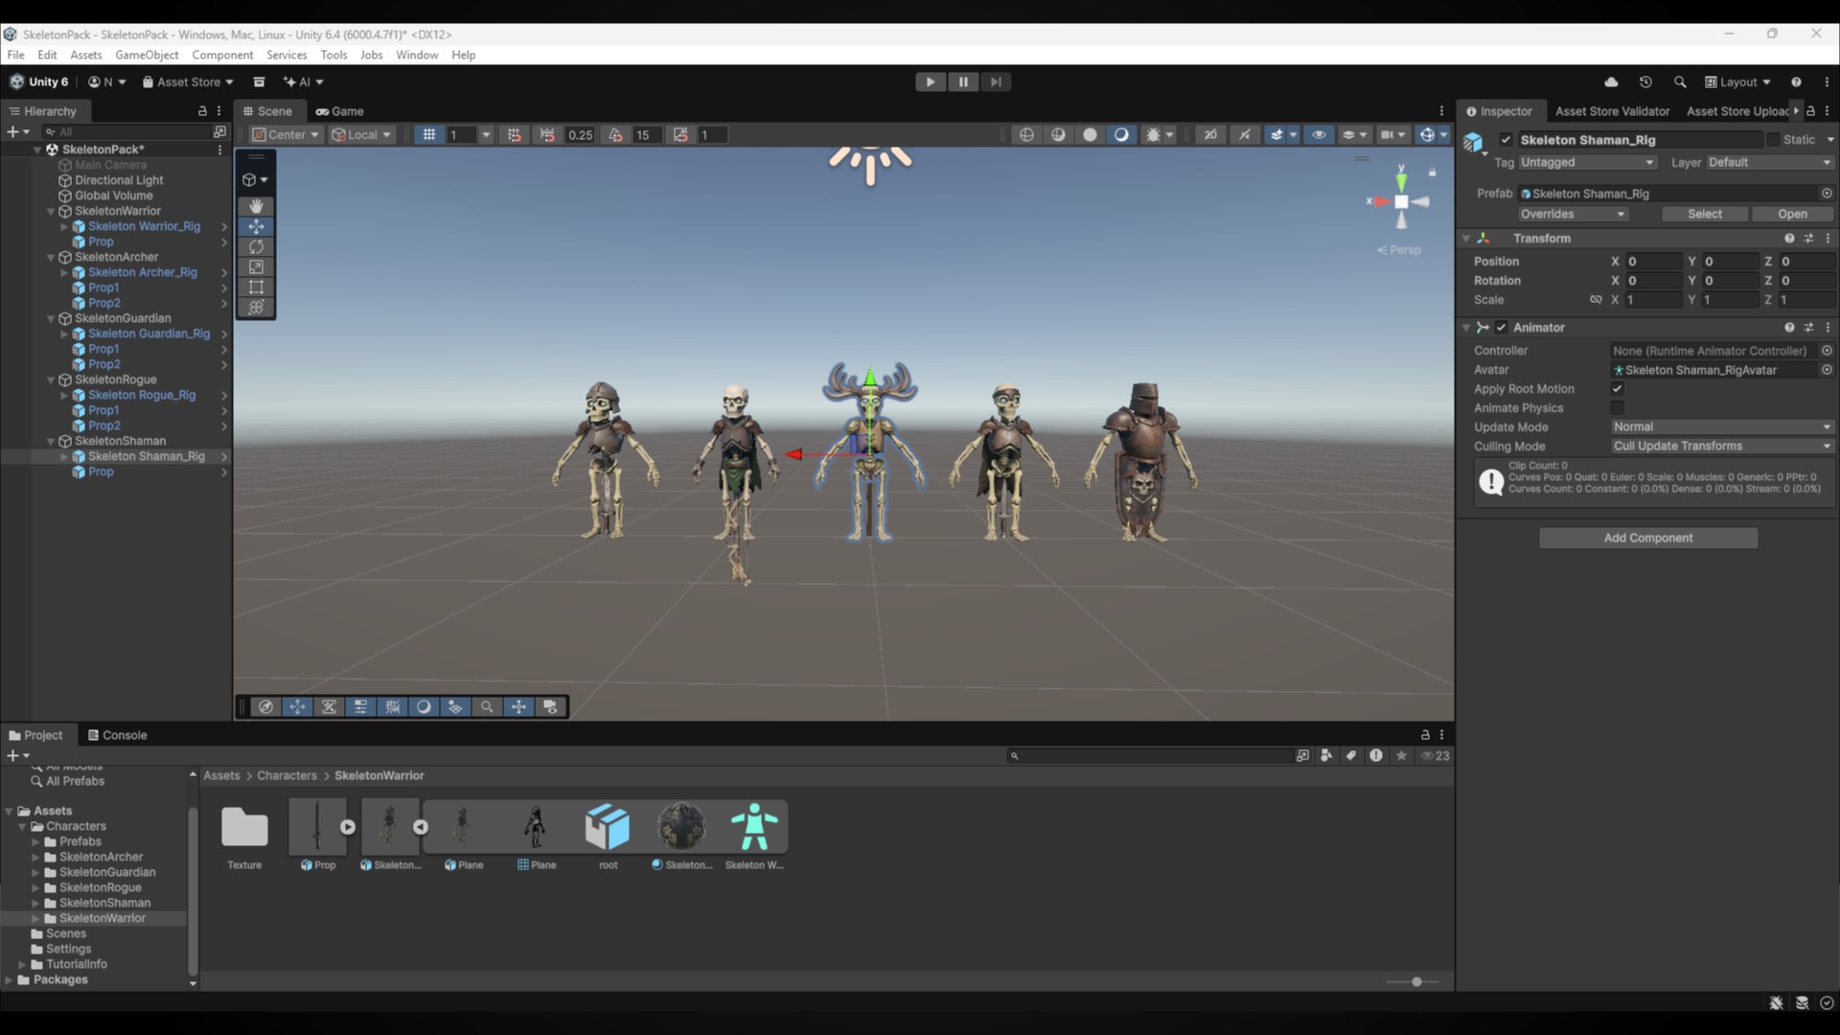Collapse SkeletonWarrior in Hierarchy

(x=51, y=211)
